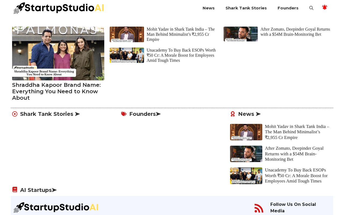Open the News section heading link
Image resolution: width=344 pixels, height=215 pixels.
pos(249,114)
